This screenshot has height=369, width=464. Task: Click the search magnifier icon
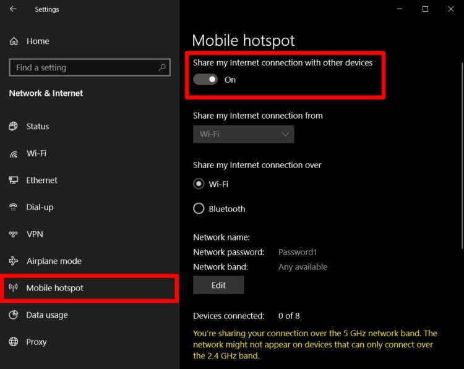162,67
